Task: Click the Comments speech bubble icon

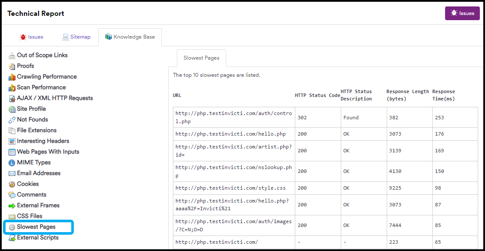Action: [x=12, y=194]
